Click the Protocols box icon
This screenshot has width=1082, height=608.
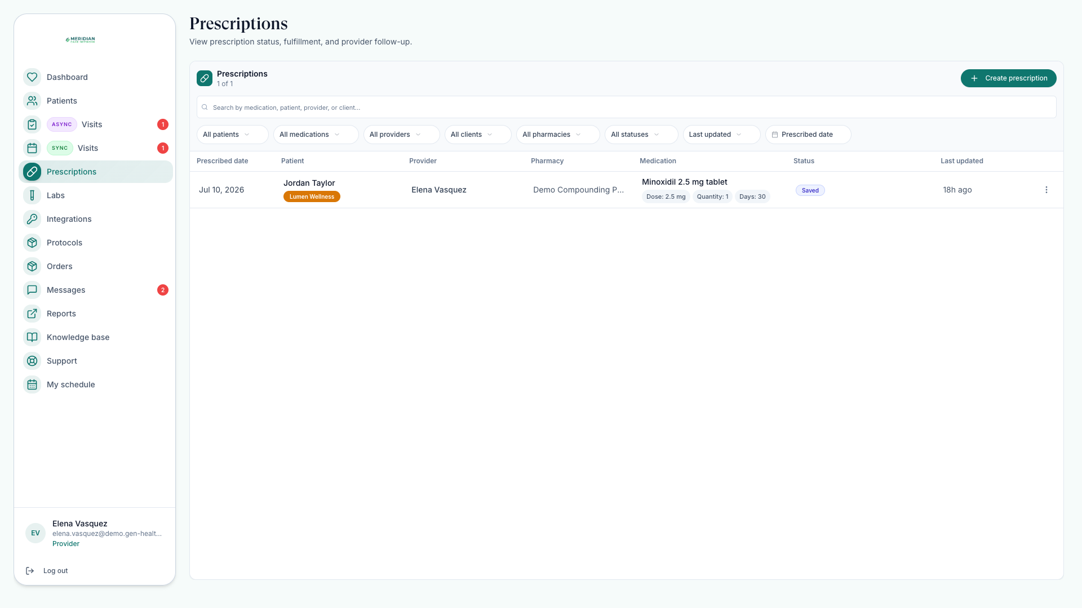click(x=32, y=243)
